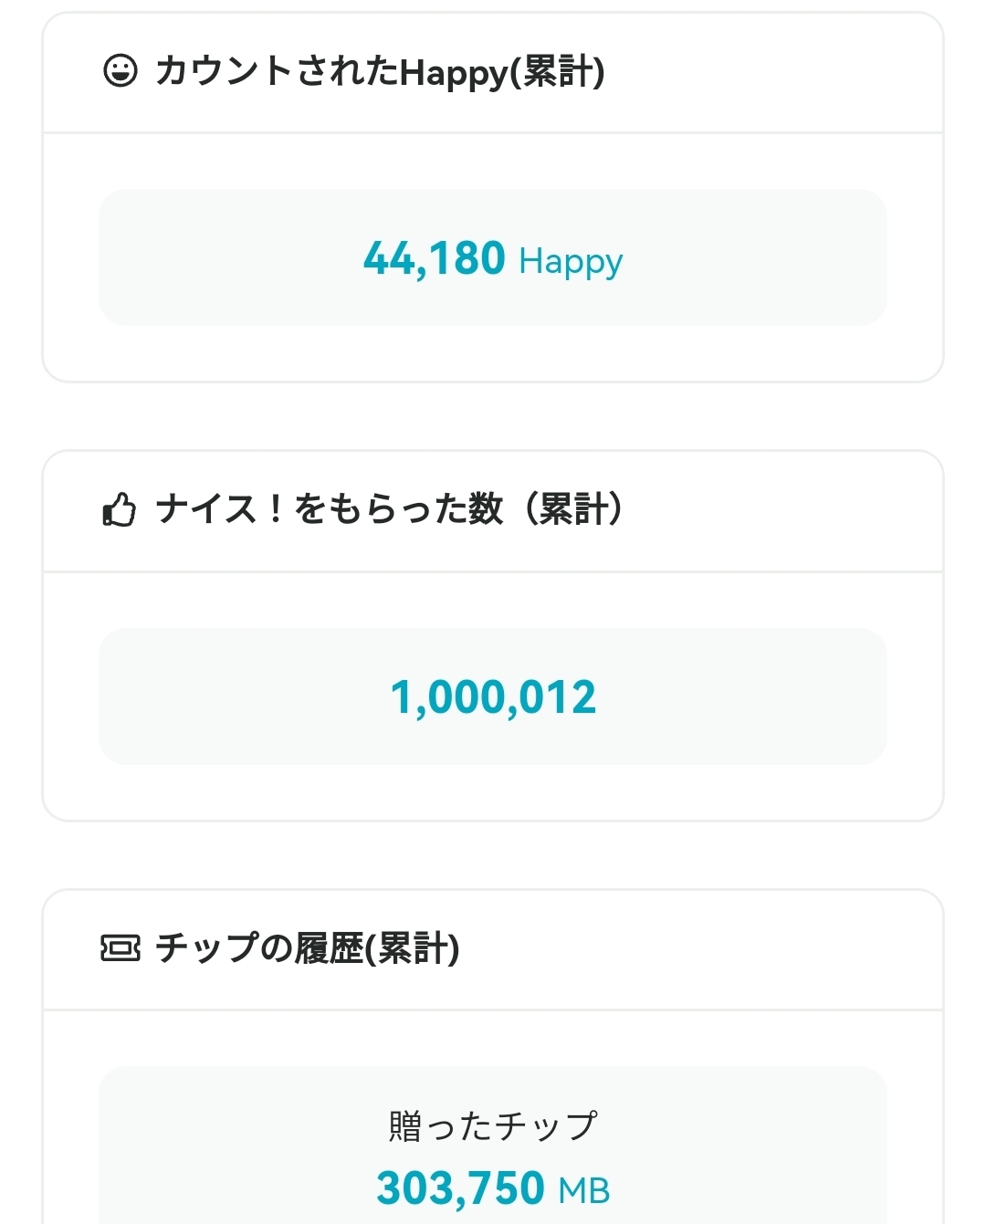Click the 44,180 Happy count number
The image size is (986, 1224).
pos(435,258)
